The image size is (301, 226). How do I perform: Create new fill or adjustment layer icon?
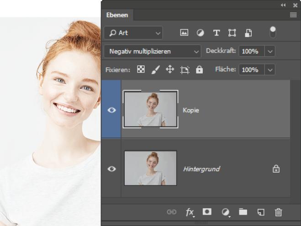click(x=226, y=212)
